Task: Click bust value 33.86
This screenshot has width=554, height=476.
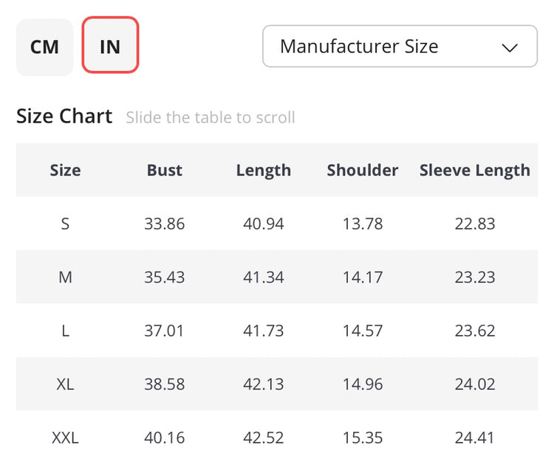Action: point(165,224)
